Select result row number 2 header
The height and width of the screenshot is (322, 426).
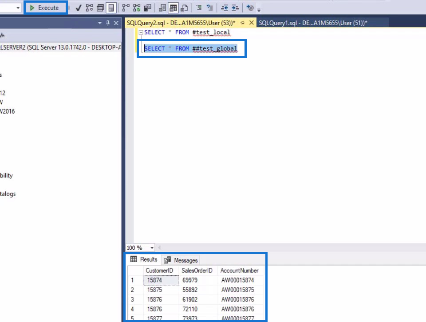point(135,290)
